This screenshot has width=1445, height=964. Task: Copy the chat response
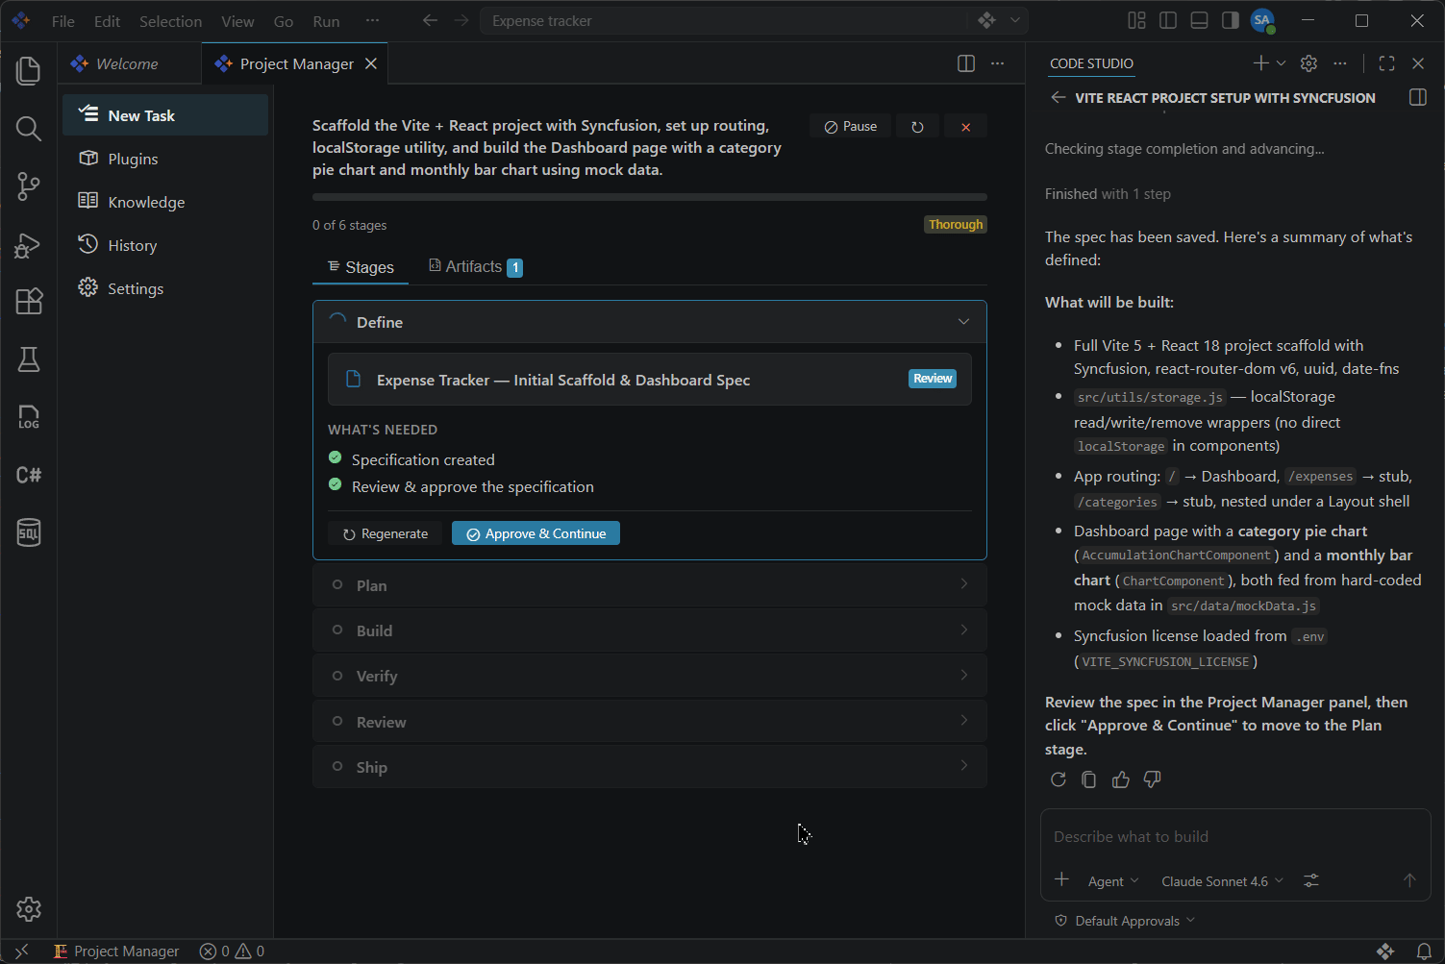(x=1089, y=779)
